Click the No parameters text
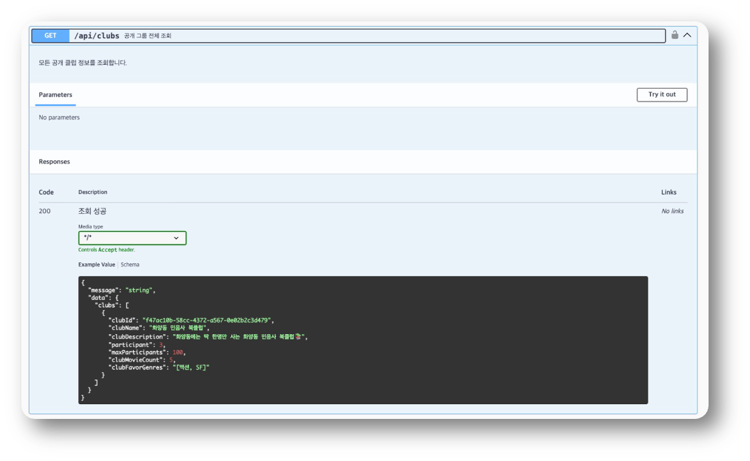750x461 pixels. (x=59, y=117)
